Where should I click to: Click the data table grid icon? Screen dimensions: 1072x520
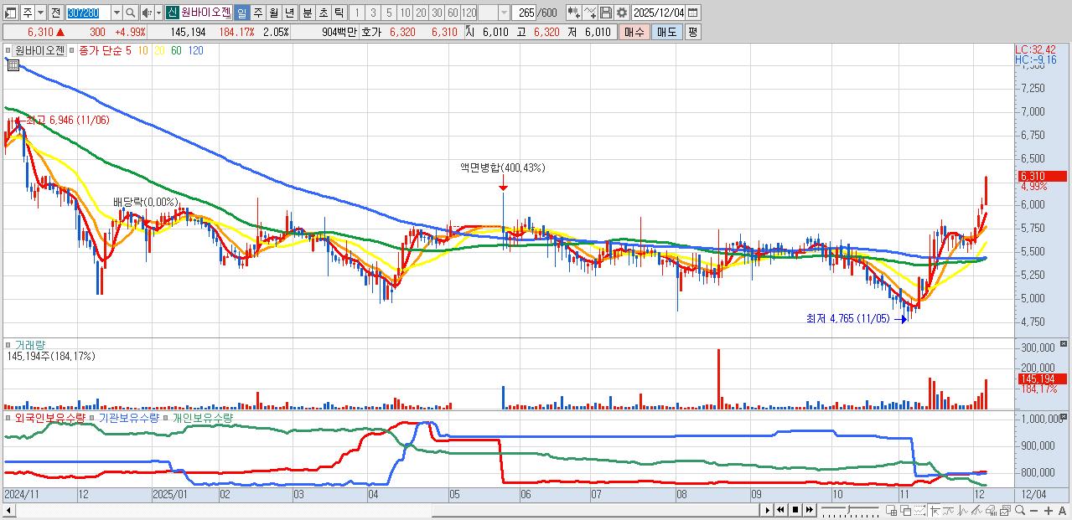click(13, 64)
